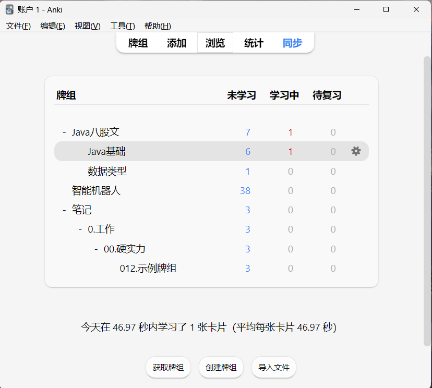This screenshot has width=432, height=388.
Task: Click the vertical scrollbar on the right
Action: [427, 201]
